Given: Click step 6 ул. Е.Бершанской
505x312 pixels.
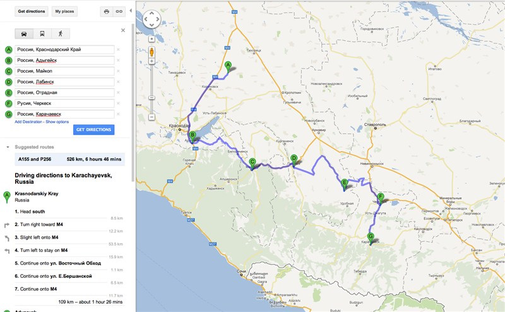Looking at the screenshot, I should 54,276.
